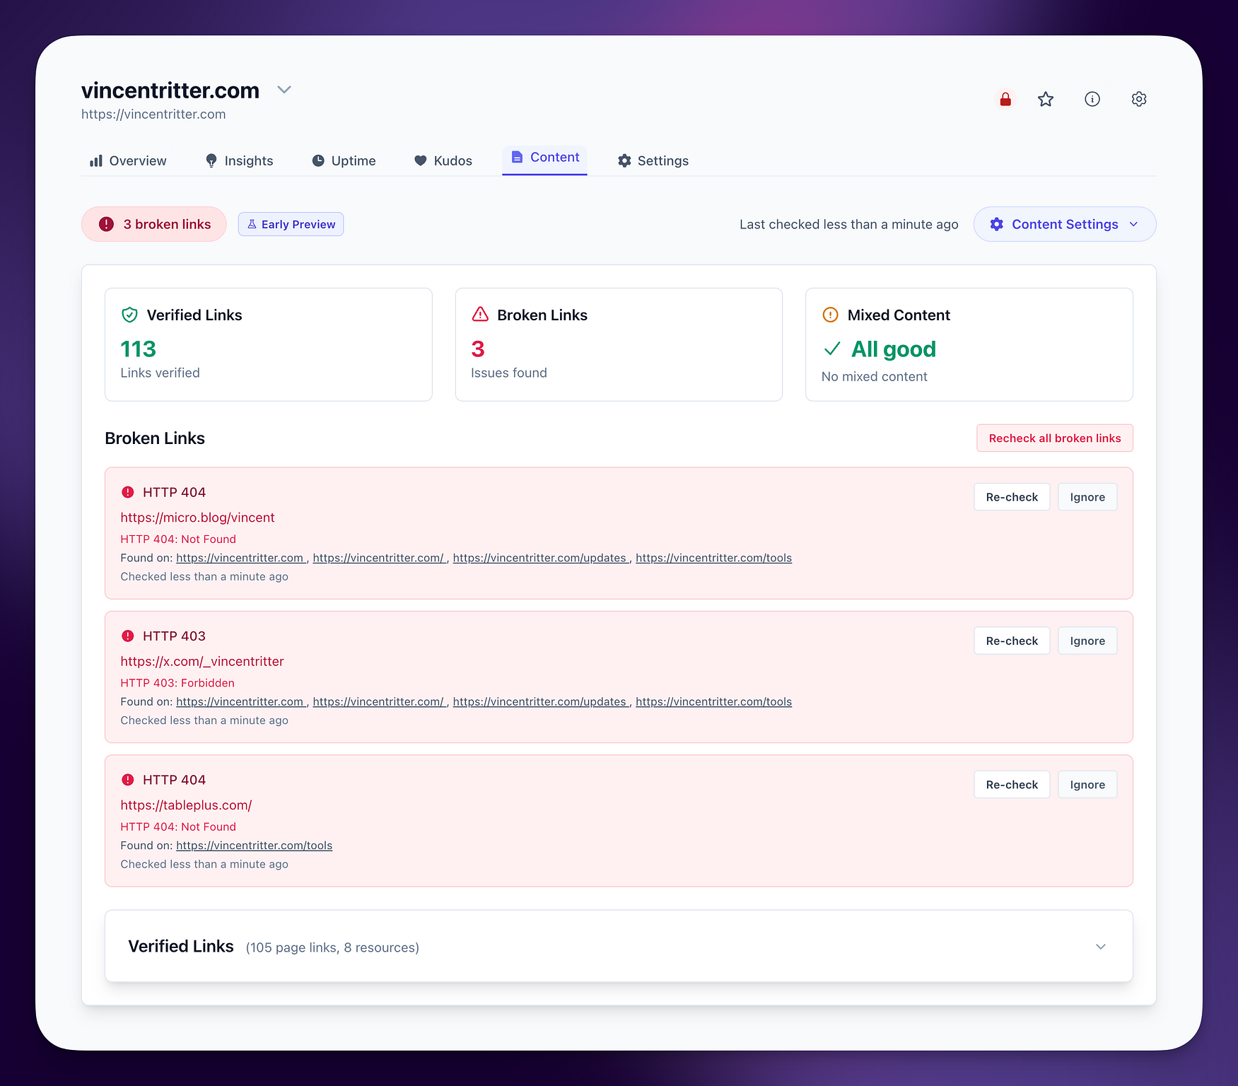This screenshot has width=1238, height=1086.
Task: Switch to the Uptime tab
Action: (x=344, y=160)
